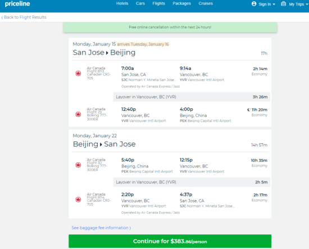
Task: Go to the Flights section
Action: [158, 3]
